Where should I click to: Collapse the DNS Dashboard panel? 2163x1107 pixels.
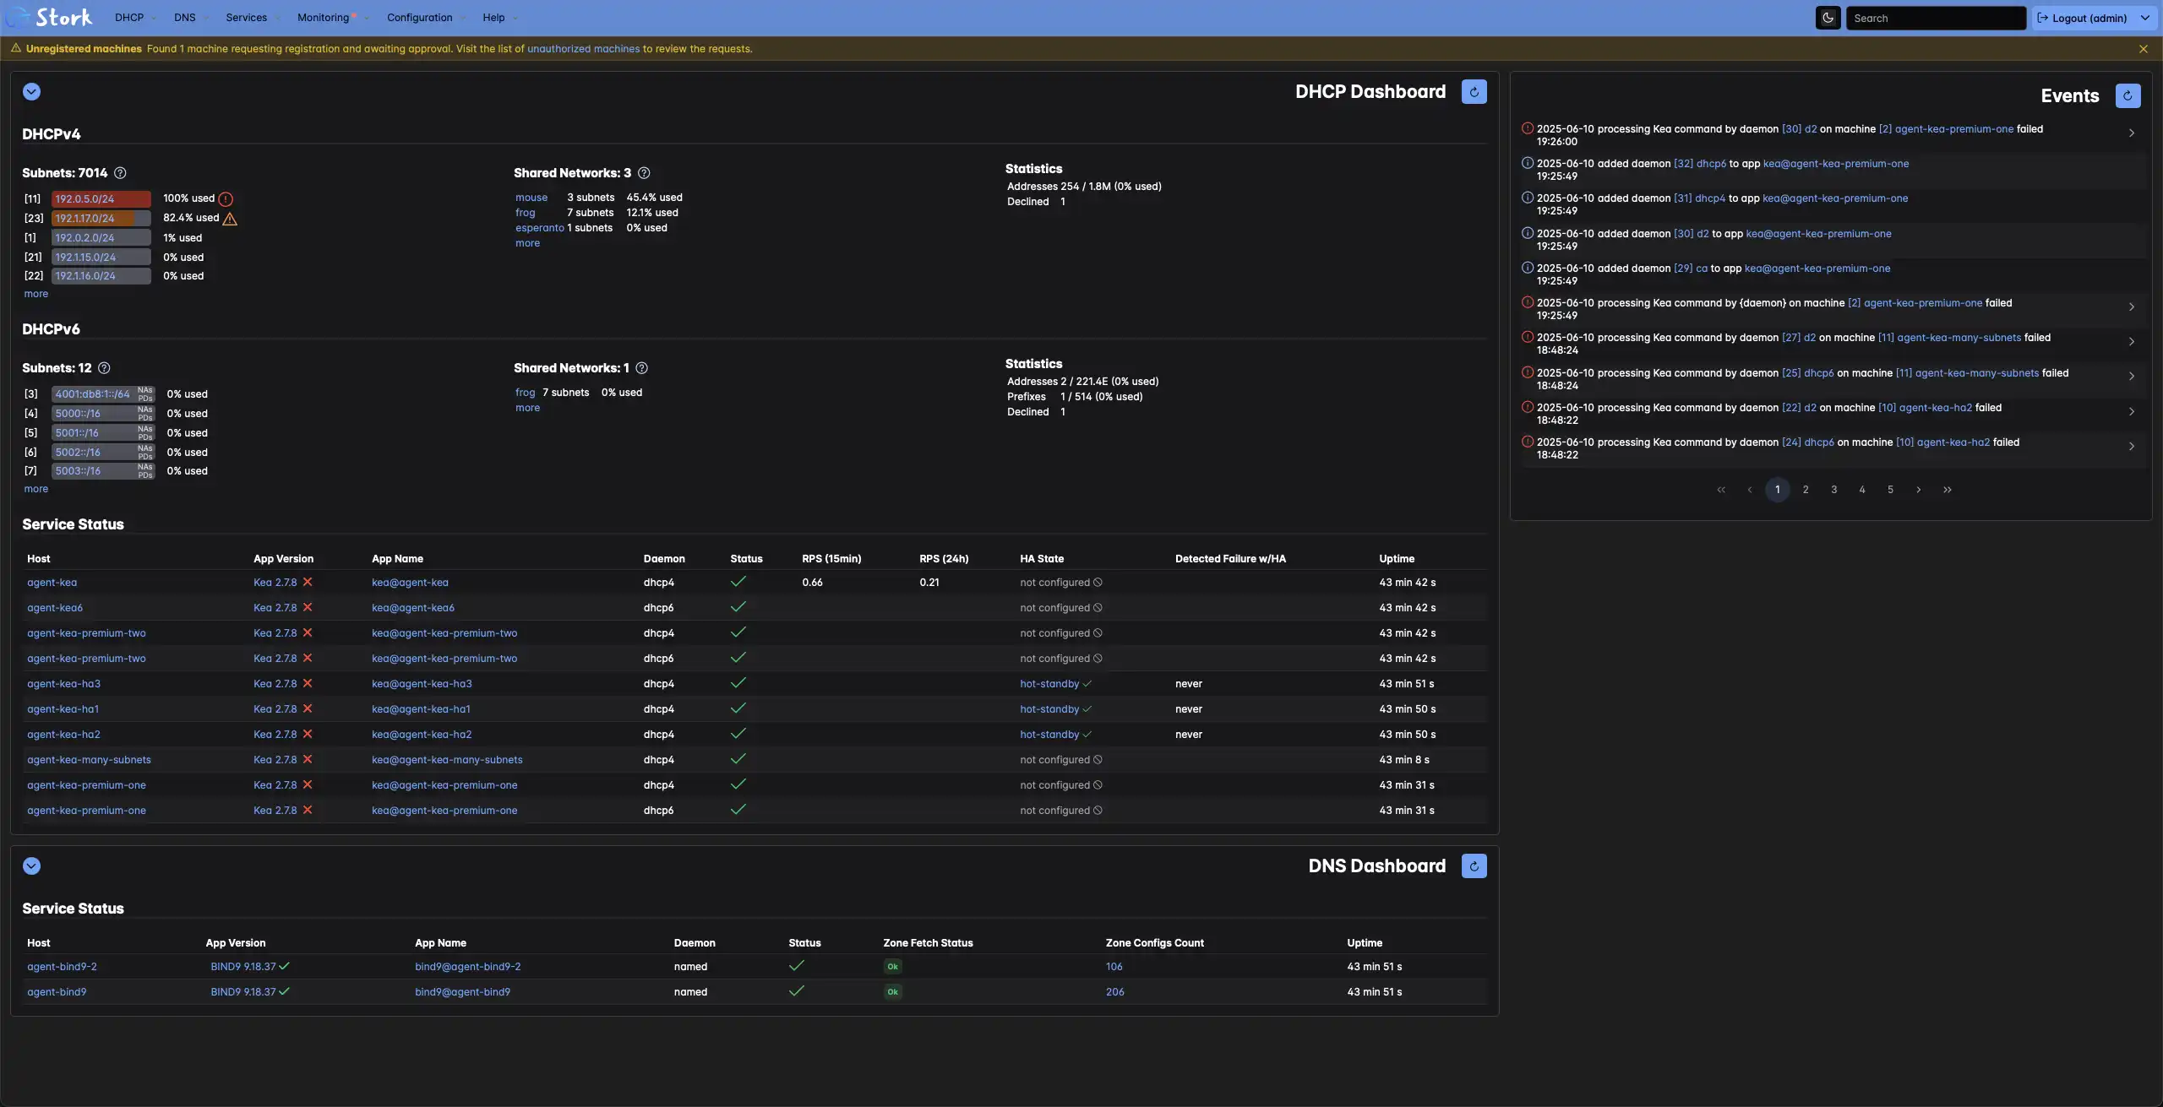point(31,866)
